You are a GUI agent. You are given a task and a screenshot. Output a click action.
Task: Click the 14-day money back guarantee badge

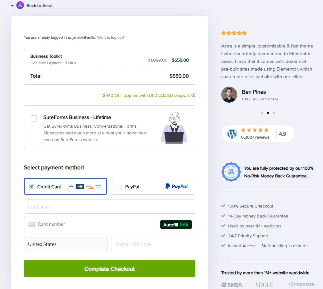[231, 172]
